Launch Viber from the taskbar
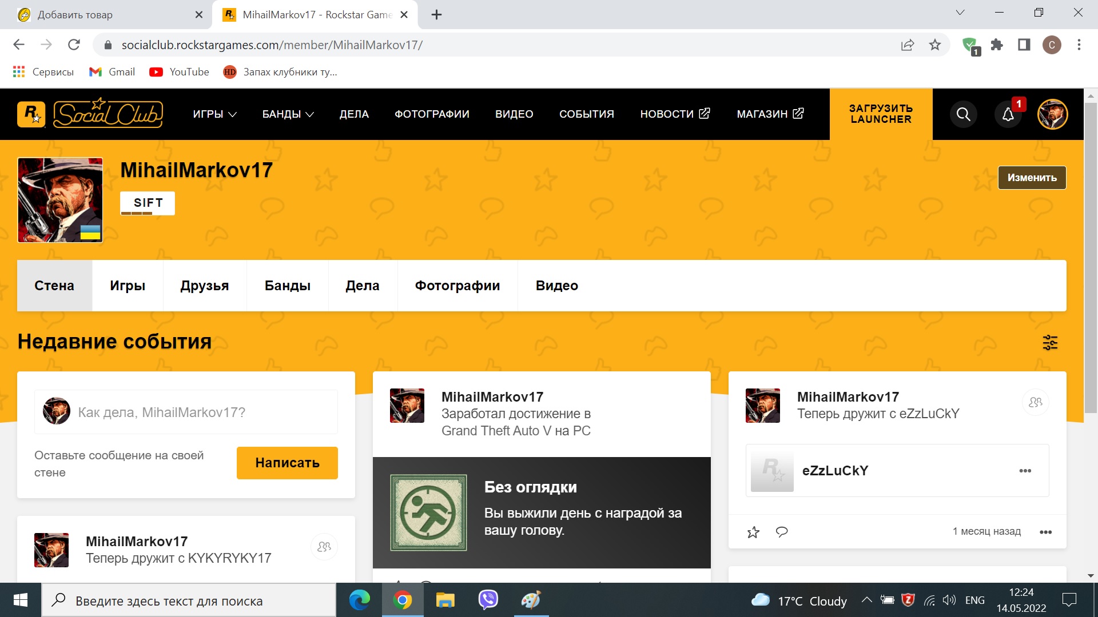Viewport: 1098px width, 617px height. (x=488, y=600)
